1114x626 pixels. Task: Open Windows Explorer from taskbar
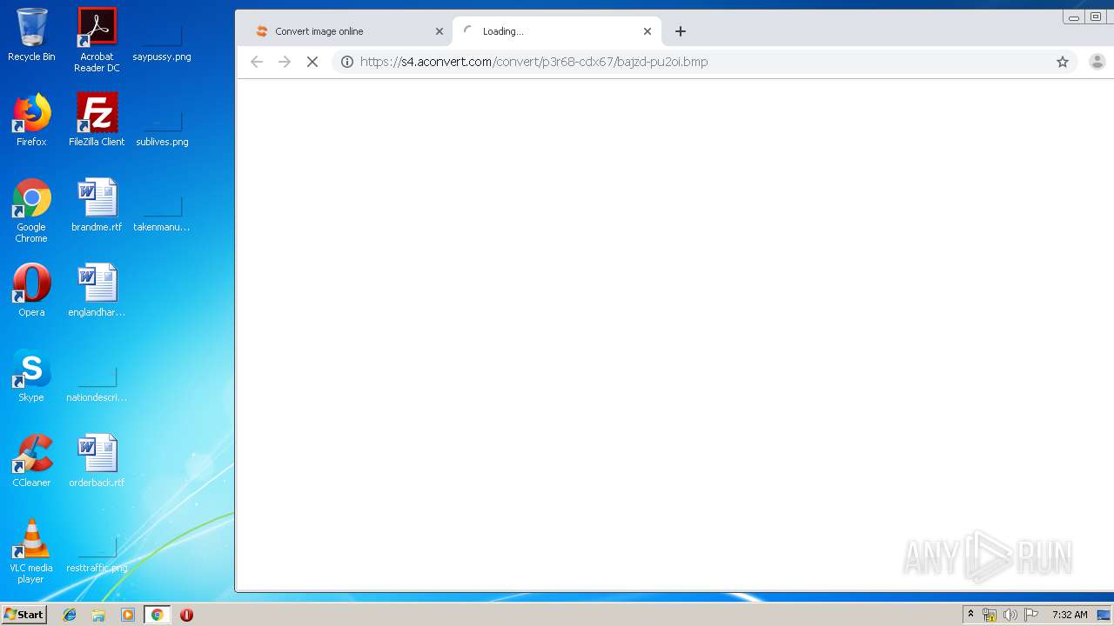click(98, 615)
